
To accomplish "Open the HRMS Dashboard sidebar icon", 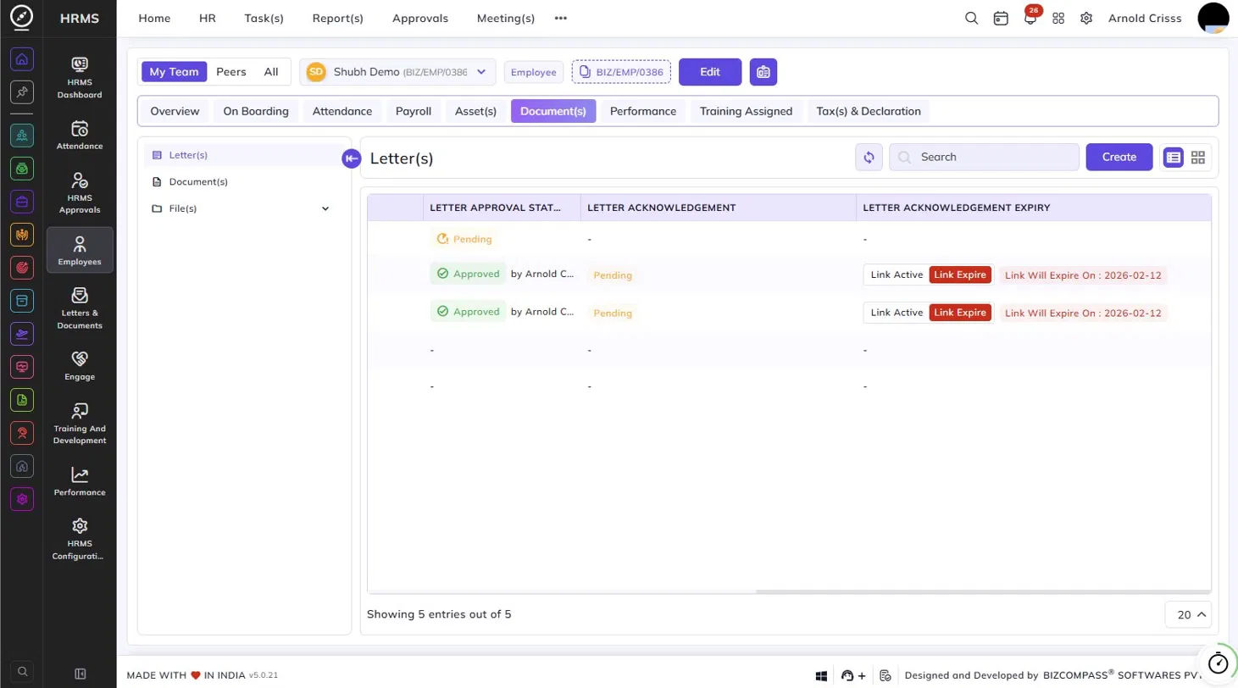I will click(x=80, y=76).
